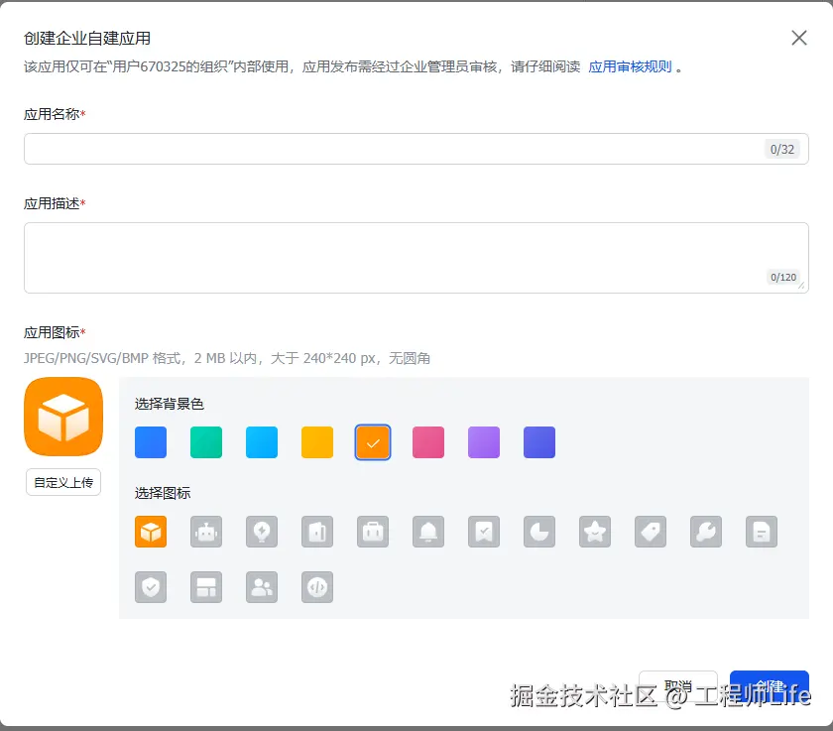This screenshot has height=731, width=833.
Task: Pick the document file app icon
Action: point(762,532)
